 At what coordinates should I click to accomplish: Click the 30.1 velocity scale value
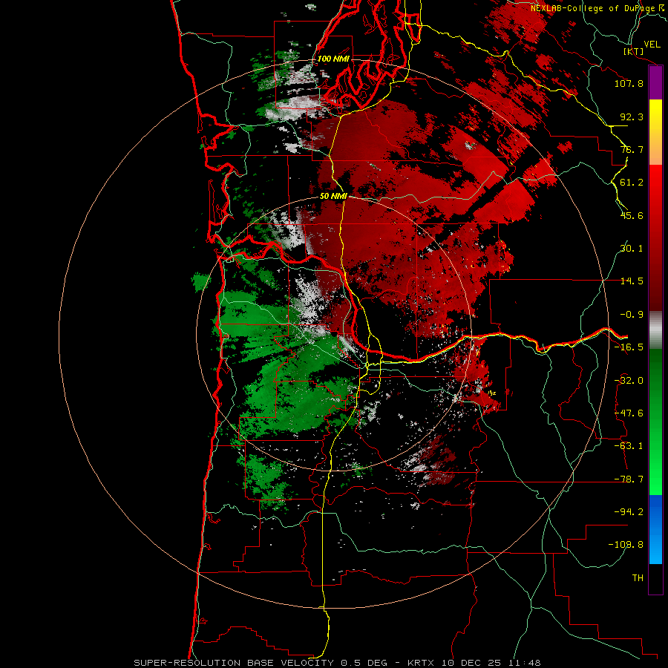(632, 249)
